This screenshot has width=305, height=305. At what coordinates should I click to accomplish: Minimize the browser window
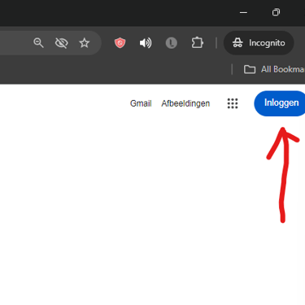coord(243,12)
